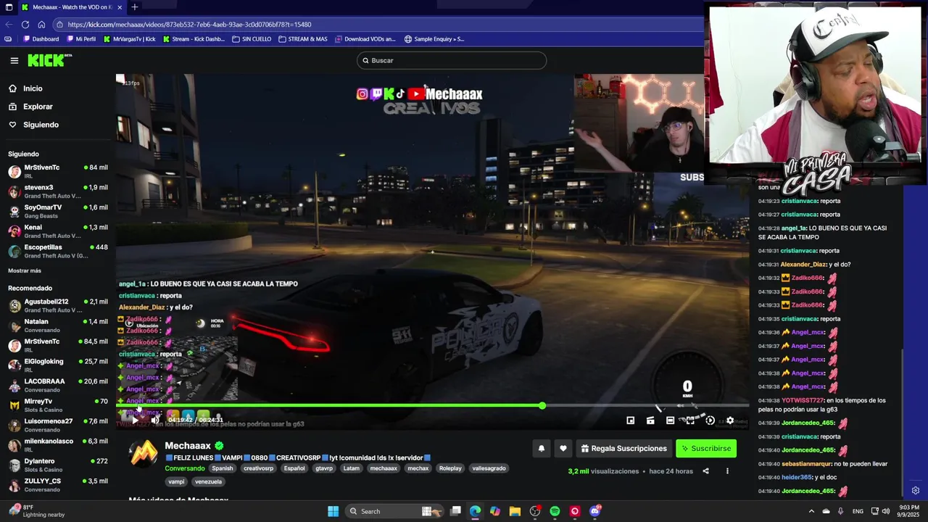
Task: Open ZULLYY_CS recommended channel
Action: [x=58, y=484]
